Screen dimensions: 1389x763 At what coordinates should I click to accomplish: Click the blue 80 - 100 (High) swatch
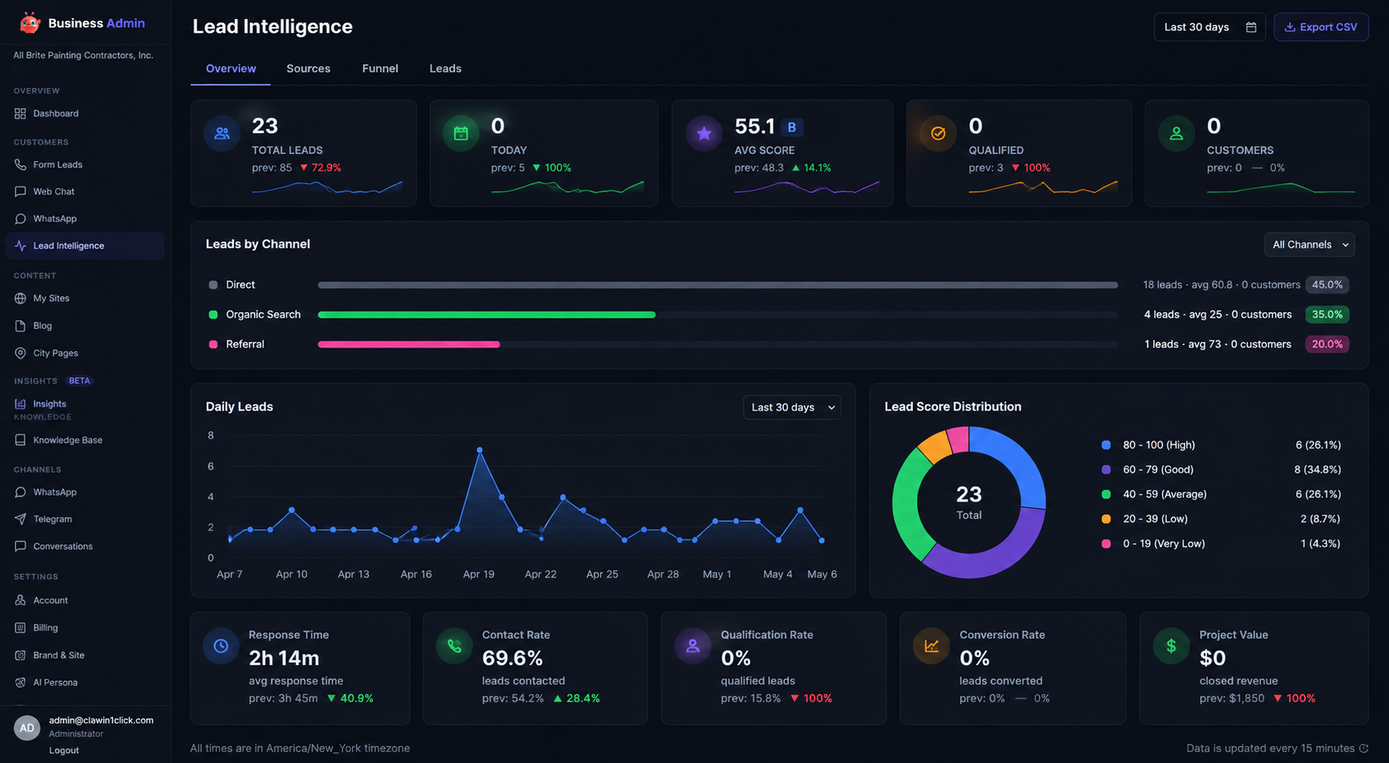[1106, 445]
